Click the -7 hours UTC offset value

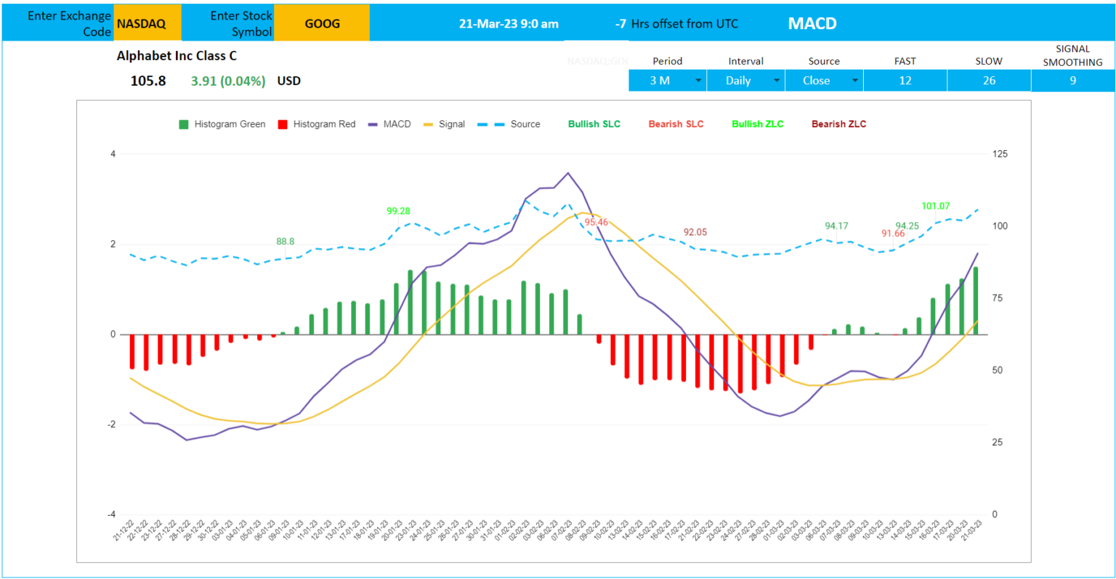point(620,23)
